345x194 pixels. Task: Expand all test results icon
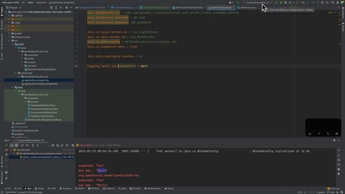(x=33, y=145)
